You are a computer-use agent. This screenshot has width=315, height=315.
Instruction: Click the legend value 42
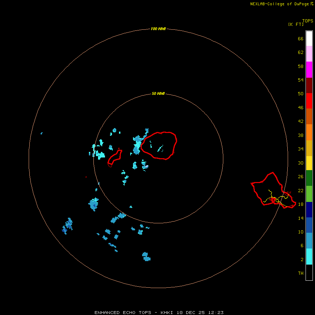[301, 121]
